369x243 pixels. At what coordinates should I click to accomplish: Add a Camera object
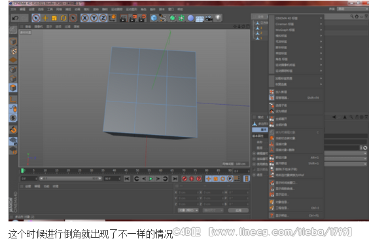(209, 18)
